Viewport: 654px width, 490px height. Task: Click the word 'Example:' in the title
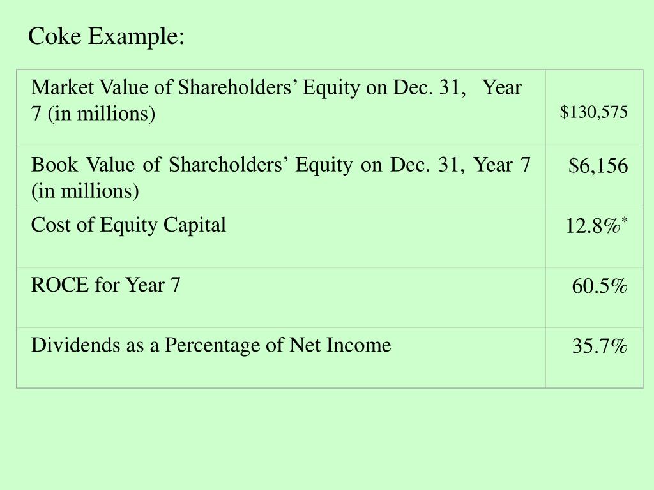pos(136,36)
